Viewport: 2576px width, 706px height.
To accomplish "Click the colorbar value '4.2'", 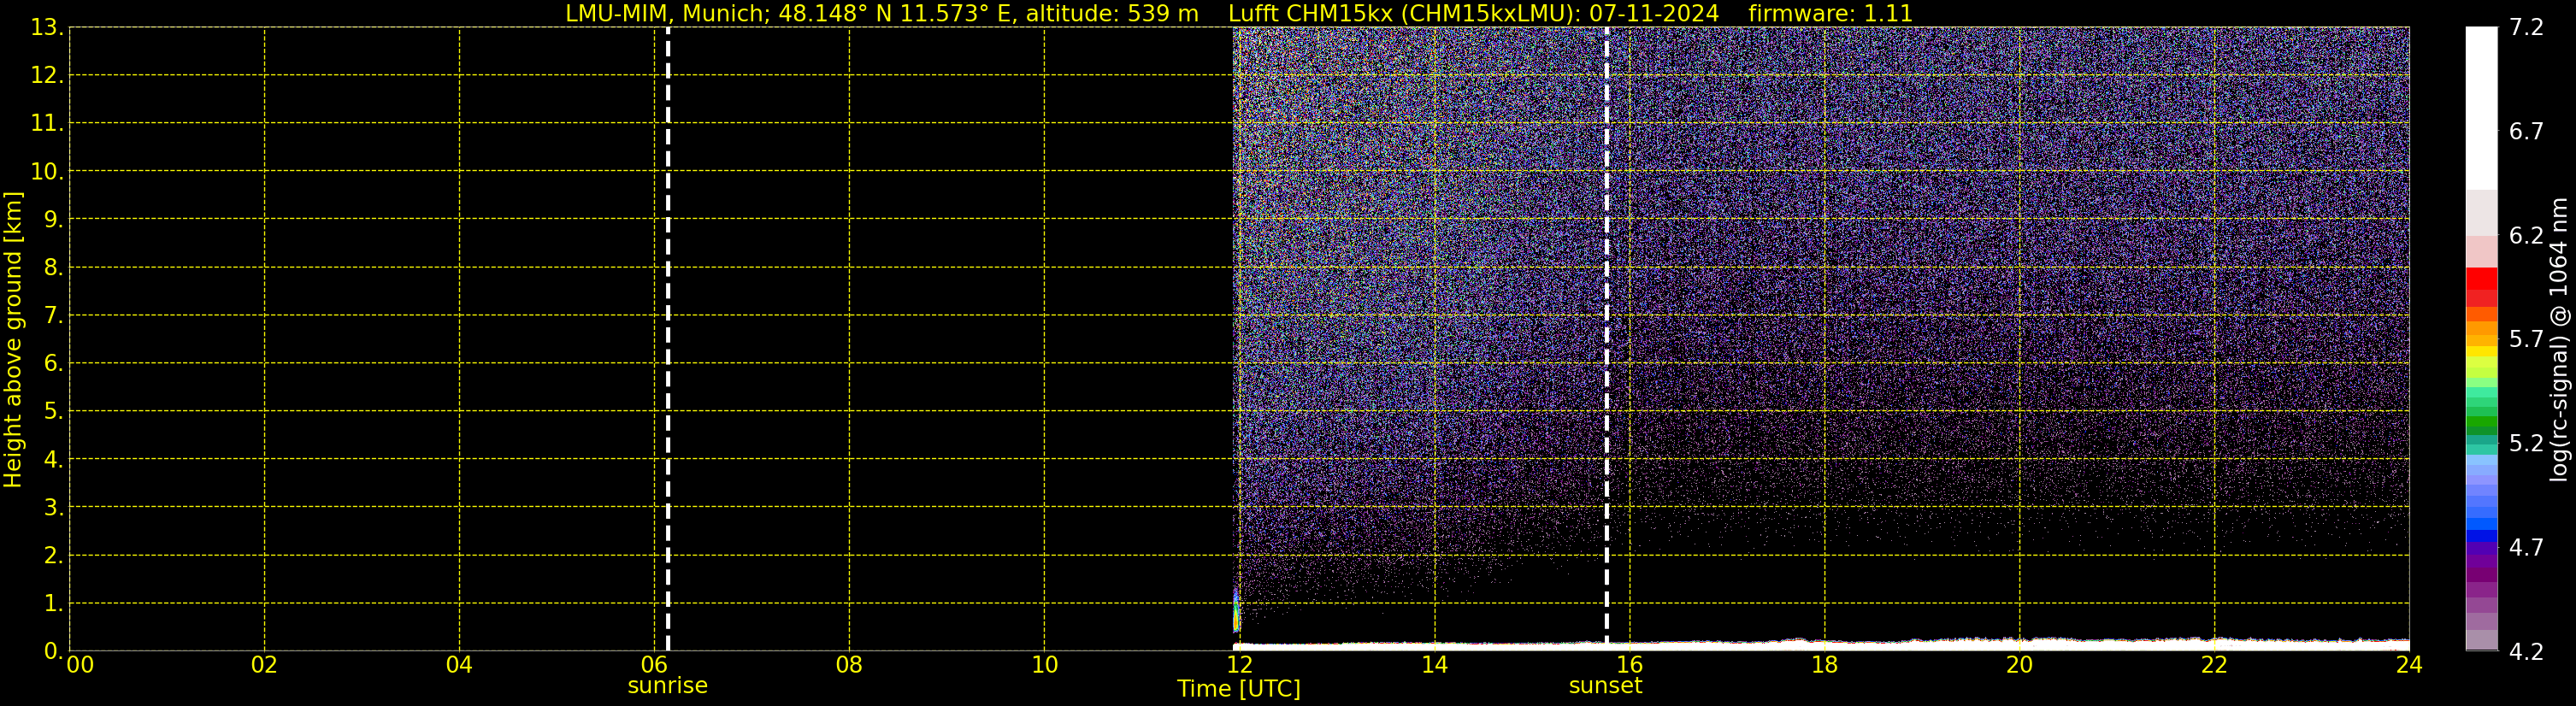I will pyautogui.click(x=2526, y=652).
